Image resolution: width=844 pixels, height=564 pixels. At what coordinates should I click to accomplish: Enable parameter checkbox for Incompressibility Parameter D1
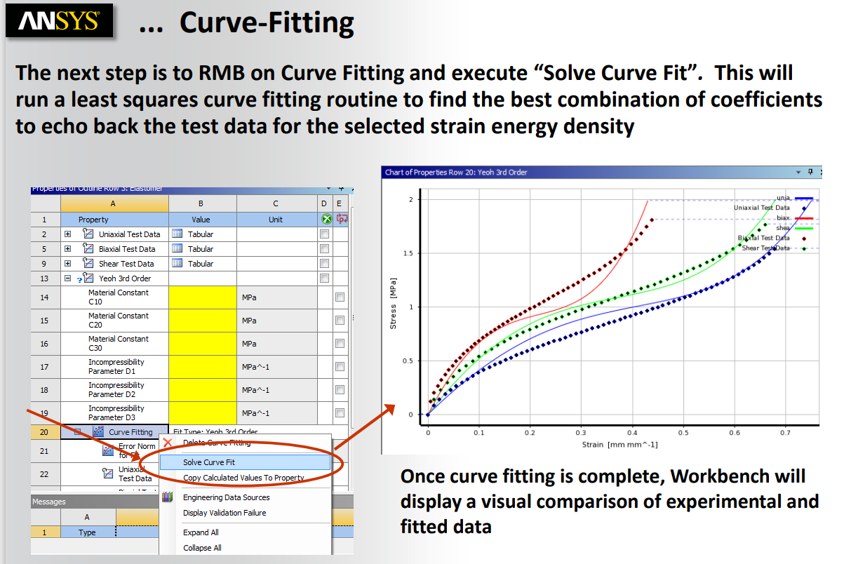(x=340, y=367)
